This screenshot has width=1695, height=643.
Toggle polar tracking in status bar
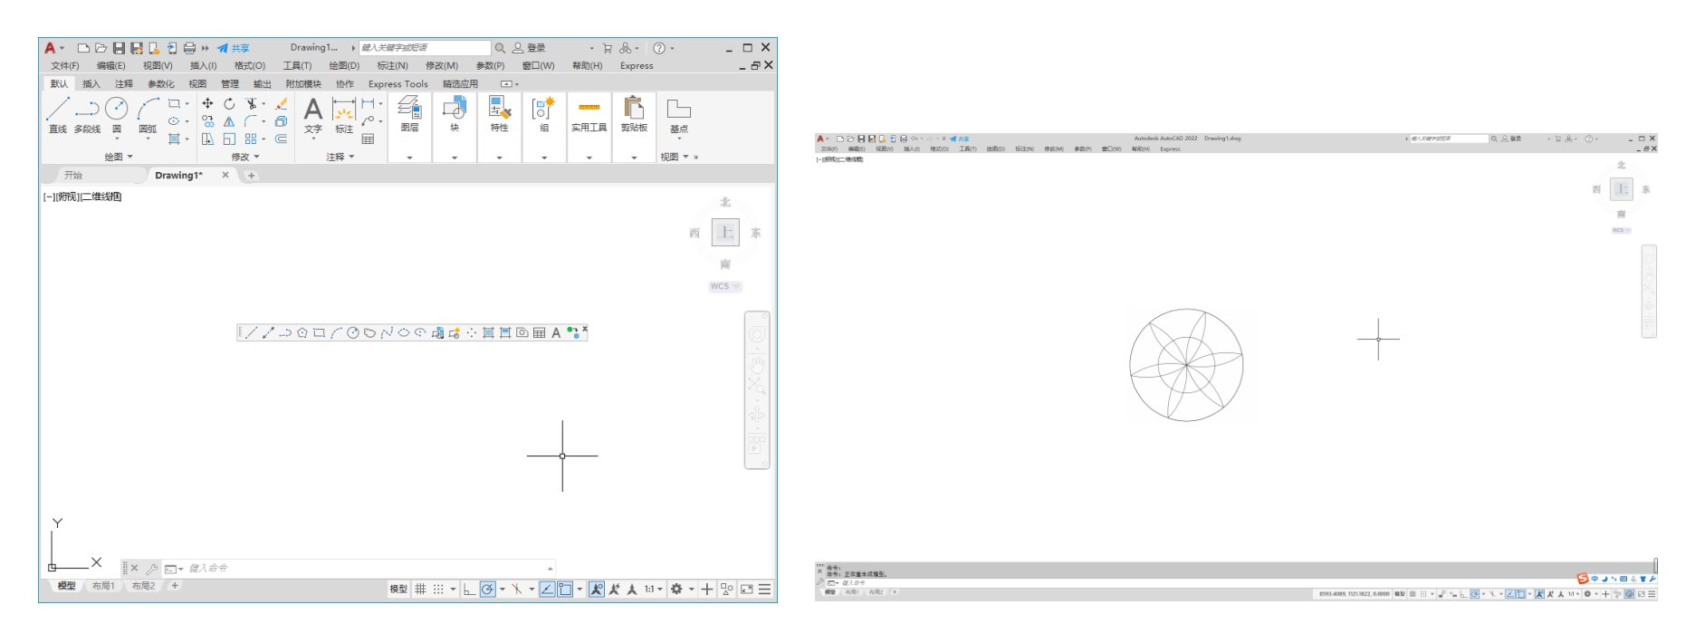(487, 590)
